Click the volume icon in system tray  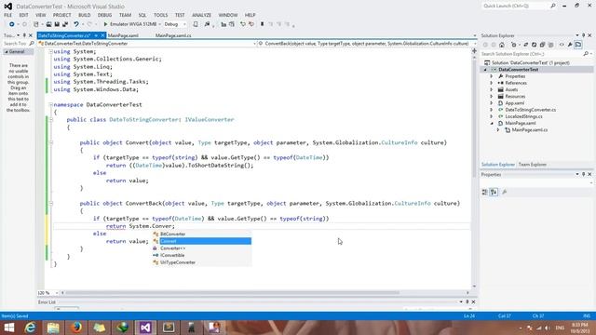[x=548, y=328]
